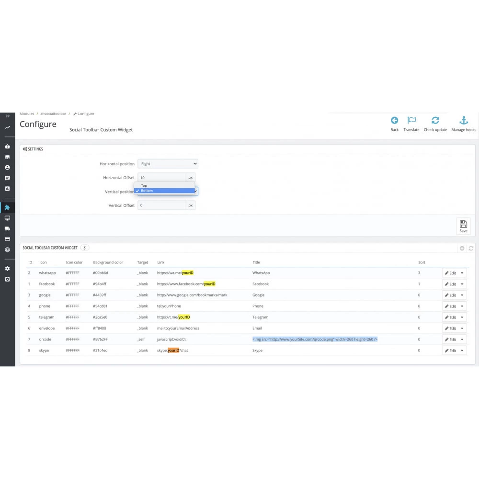
Task: Select the #ff8400 background color value
Action: [x=100, y=328]
